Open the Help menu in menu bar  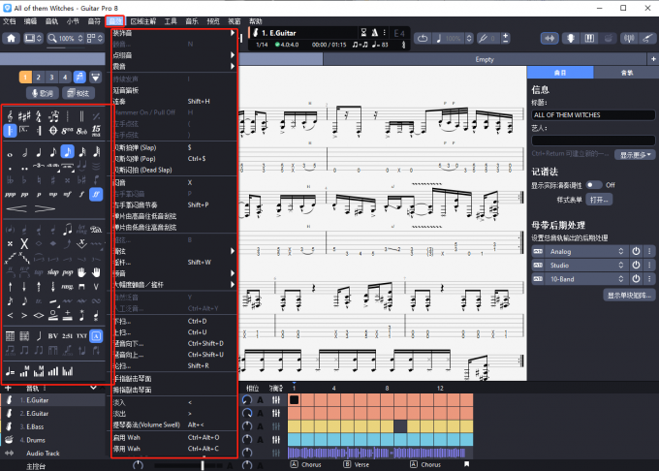coord(255,21)
